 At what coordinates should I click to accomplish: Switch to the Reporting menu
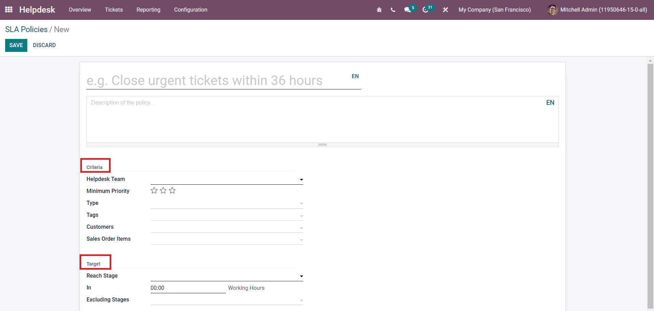(x=148, y=10)
